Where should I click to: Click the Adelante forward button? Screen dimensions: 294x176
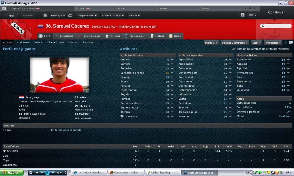click(x=28, y=15)
